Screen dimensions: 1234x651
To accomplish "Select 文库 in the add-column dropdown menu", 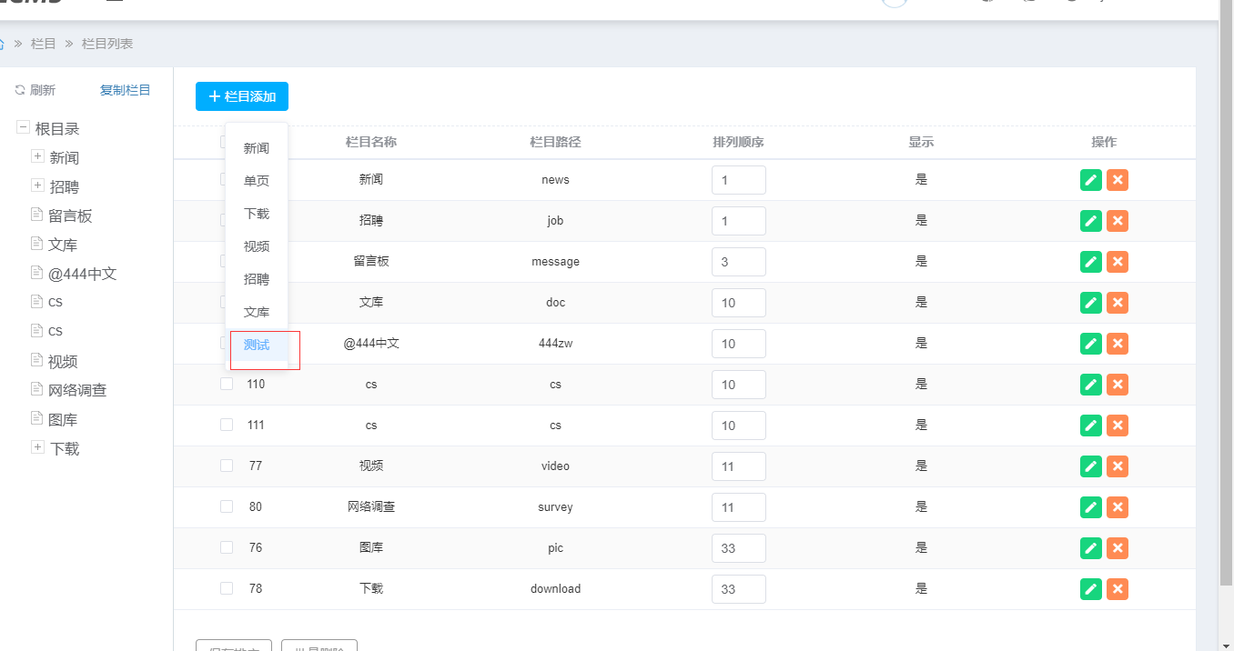I will 257,312.
